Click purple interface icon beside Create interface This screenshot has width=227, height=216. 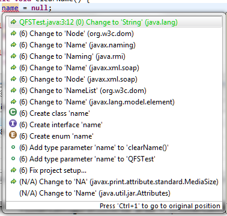(x=13, y=124)
